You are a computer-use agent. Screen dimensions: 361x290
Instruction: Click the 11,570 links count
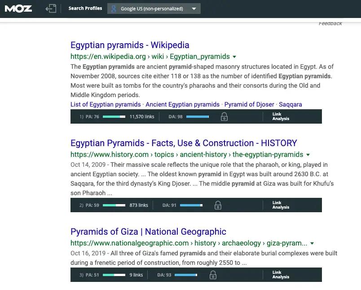[x=142, y=116]
